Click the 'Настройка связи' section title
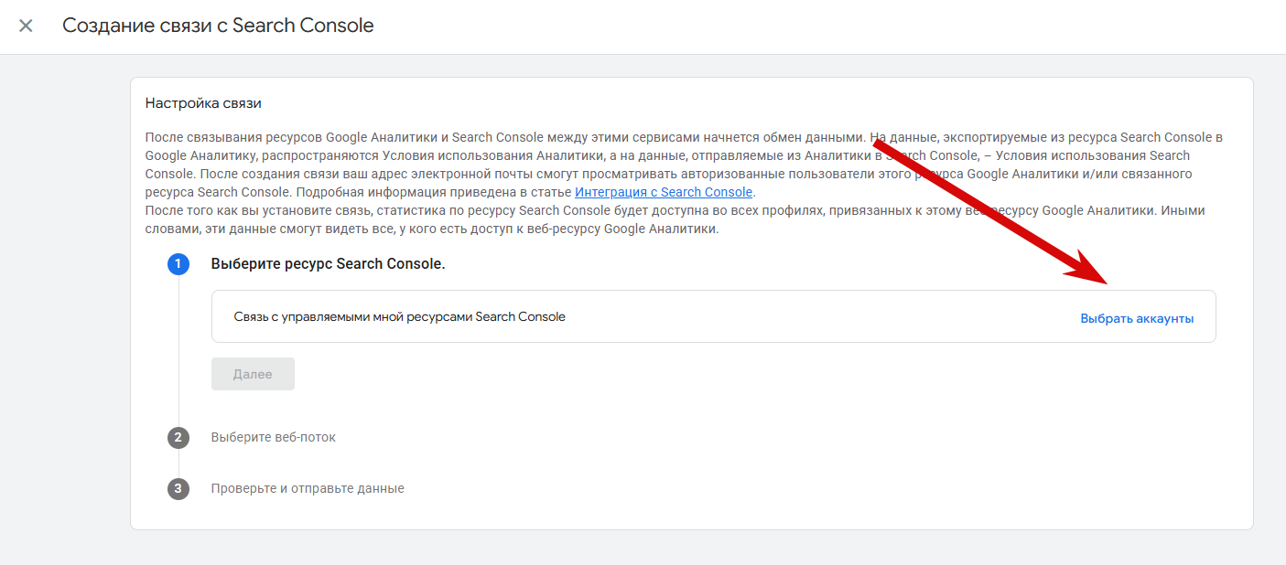Screen dimensions: 1286x565 pos(203,103)
